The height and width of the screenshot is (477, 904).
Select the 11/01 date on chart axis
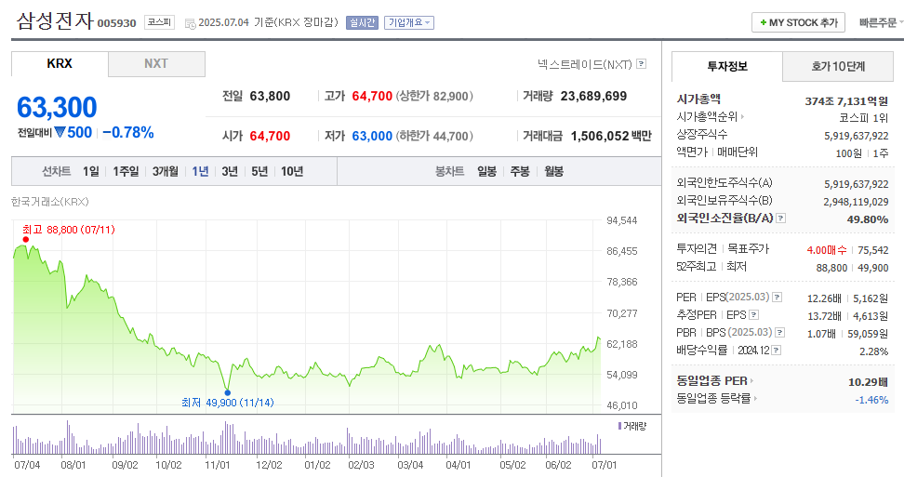[x=217, y=465]
